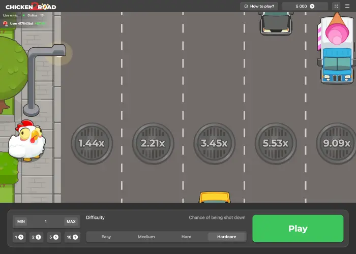Image resolution: width=356 pixels, height=254 pixels.
Task: Click the 5 000 balance display
Action: click(305, 6)
